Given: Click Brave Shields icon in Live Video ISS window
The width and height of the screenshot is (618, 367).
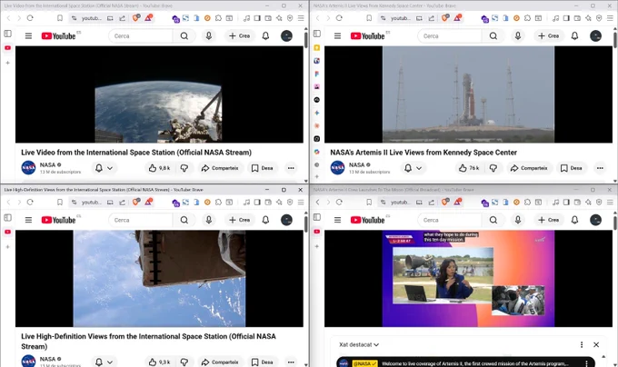Looking at the screenshot, I should tap(136, 18).
